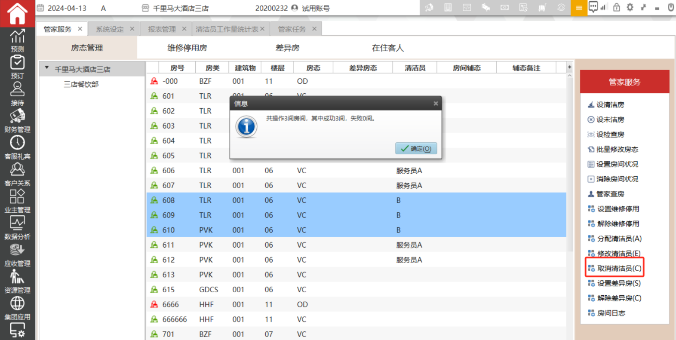Click the red home icon
Screen dimensions: 676x340
point(17,14)
